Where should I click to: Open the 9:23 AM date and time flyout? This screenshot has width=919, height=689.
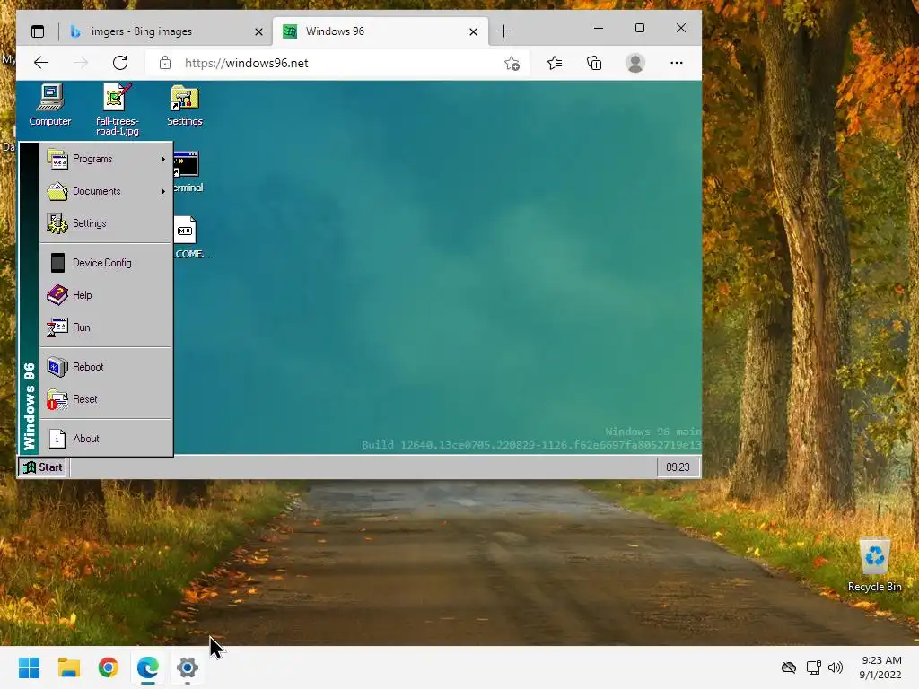pyautogui.click(x=880, y=667)
